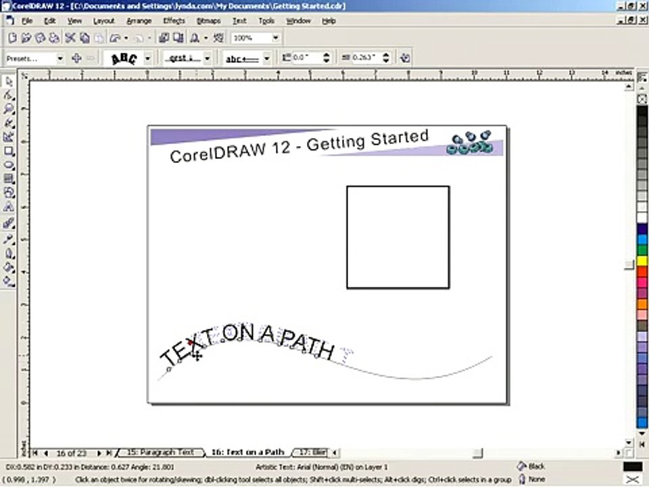Open the Bitmaps menu

click(x=208, y=21)
